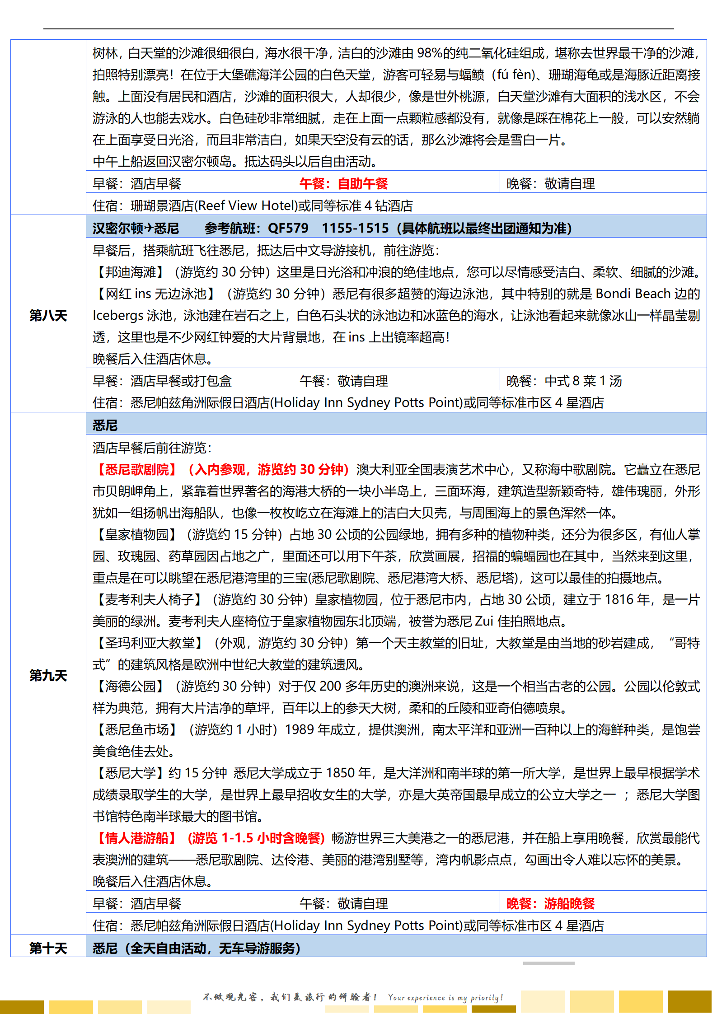Click the 第十天 day label cell

[x=48, y=948]
